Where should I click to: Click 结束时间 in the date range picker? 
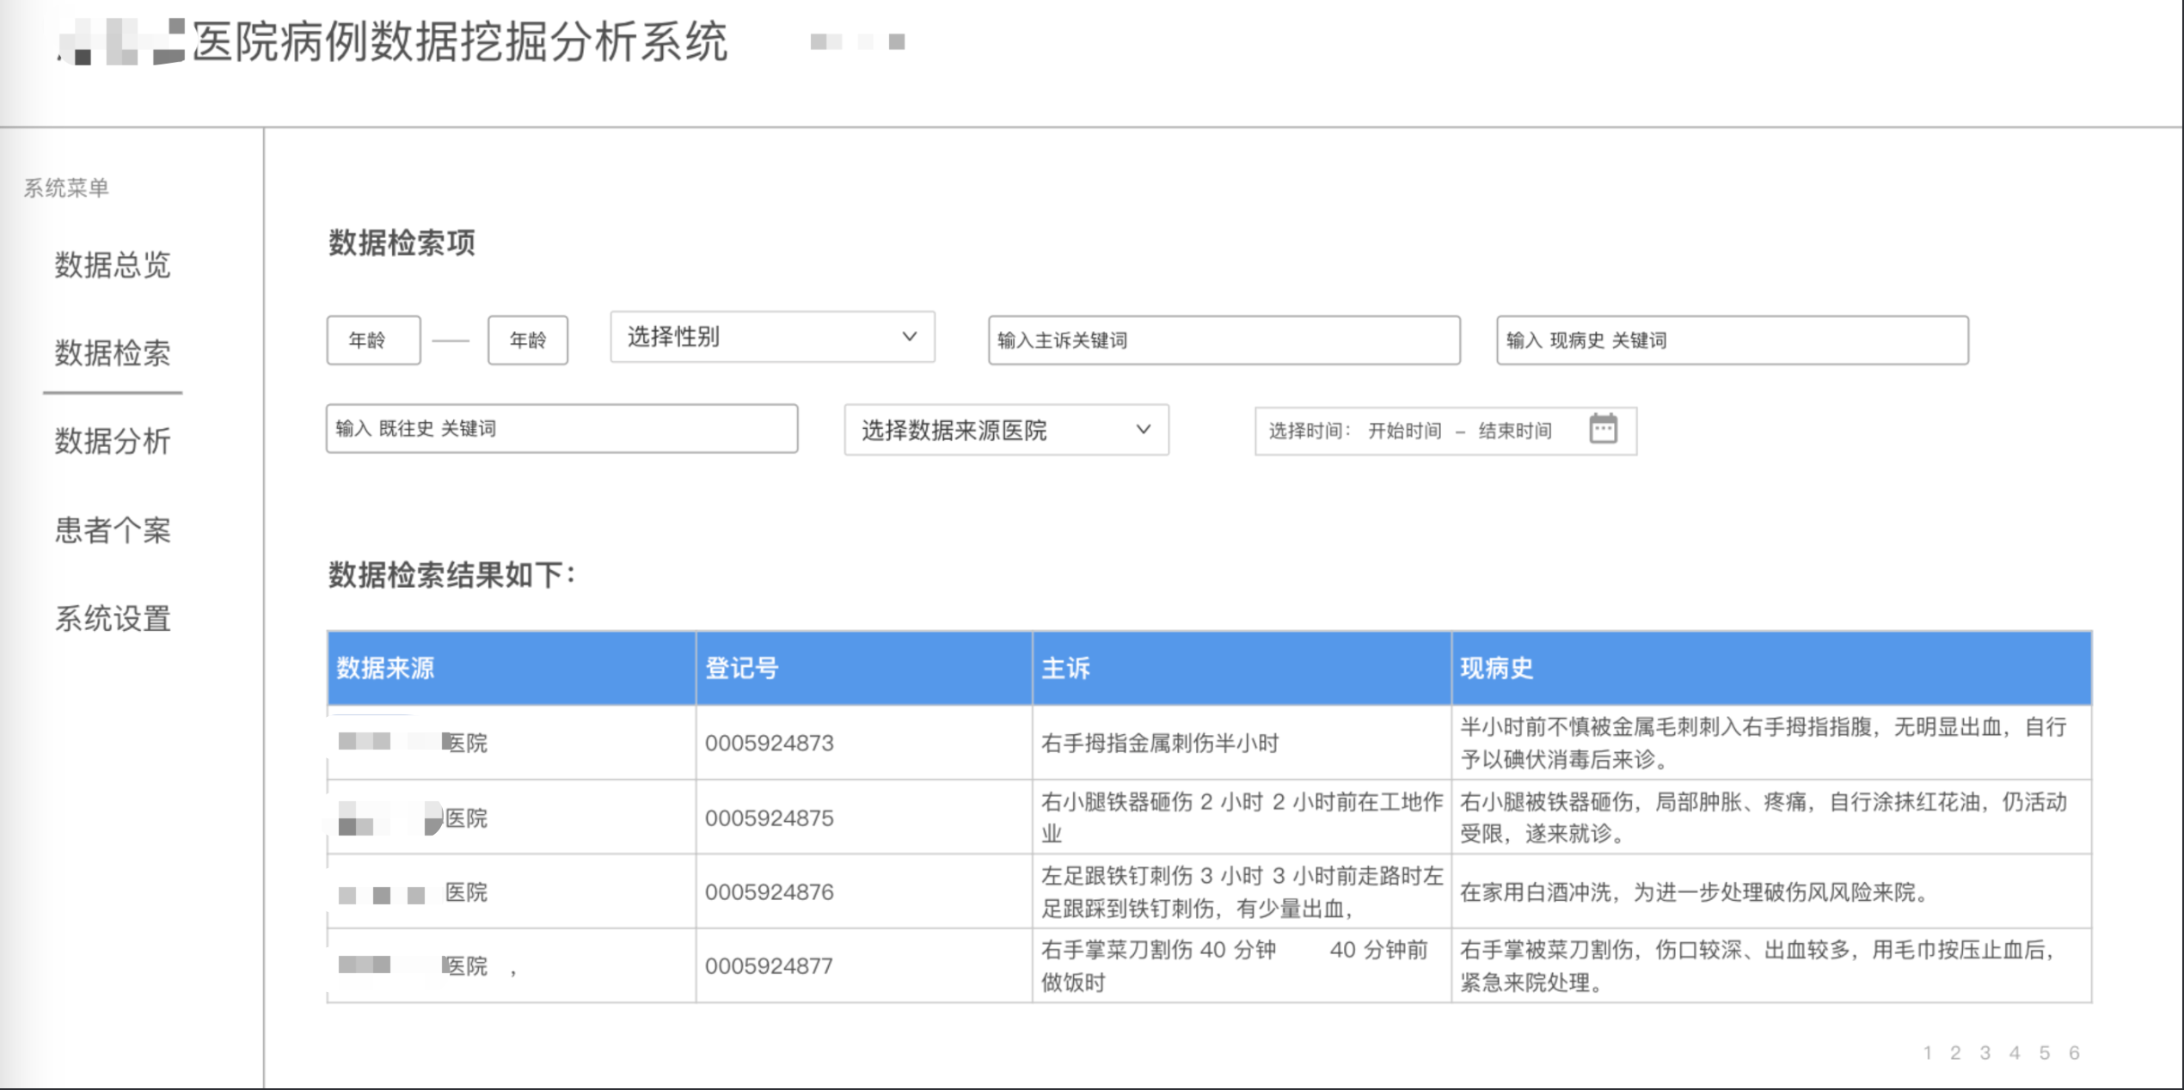(1514, 431)
